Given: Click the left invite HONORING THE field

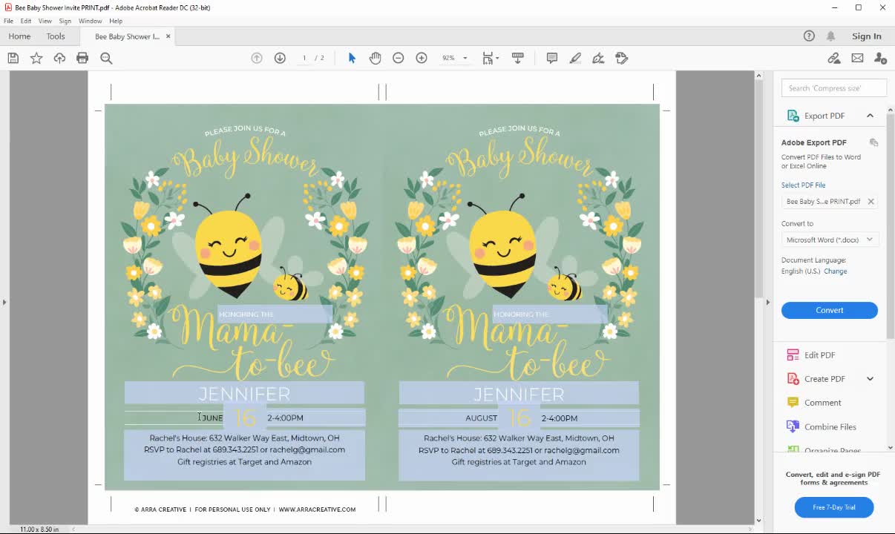Looking at the screenshot, I should 275,314.
